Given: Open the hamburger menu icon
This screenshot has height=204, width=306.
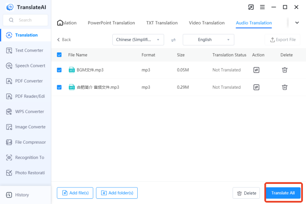Looking at the screenshot, I should 262,7.
